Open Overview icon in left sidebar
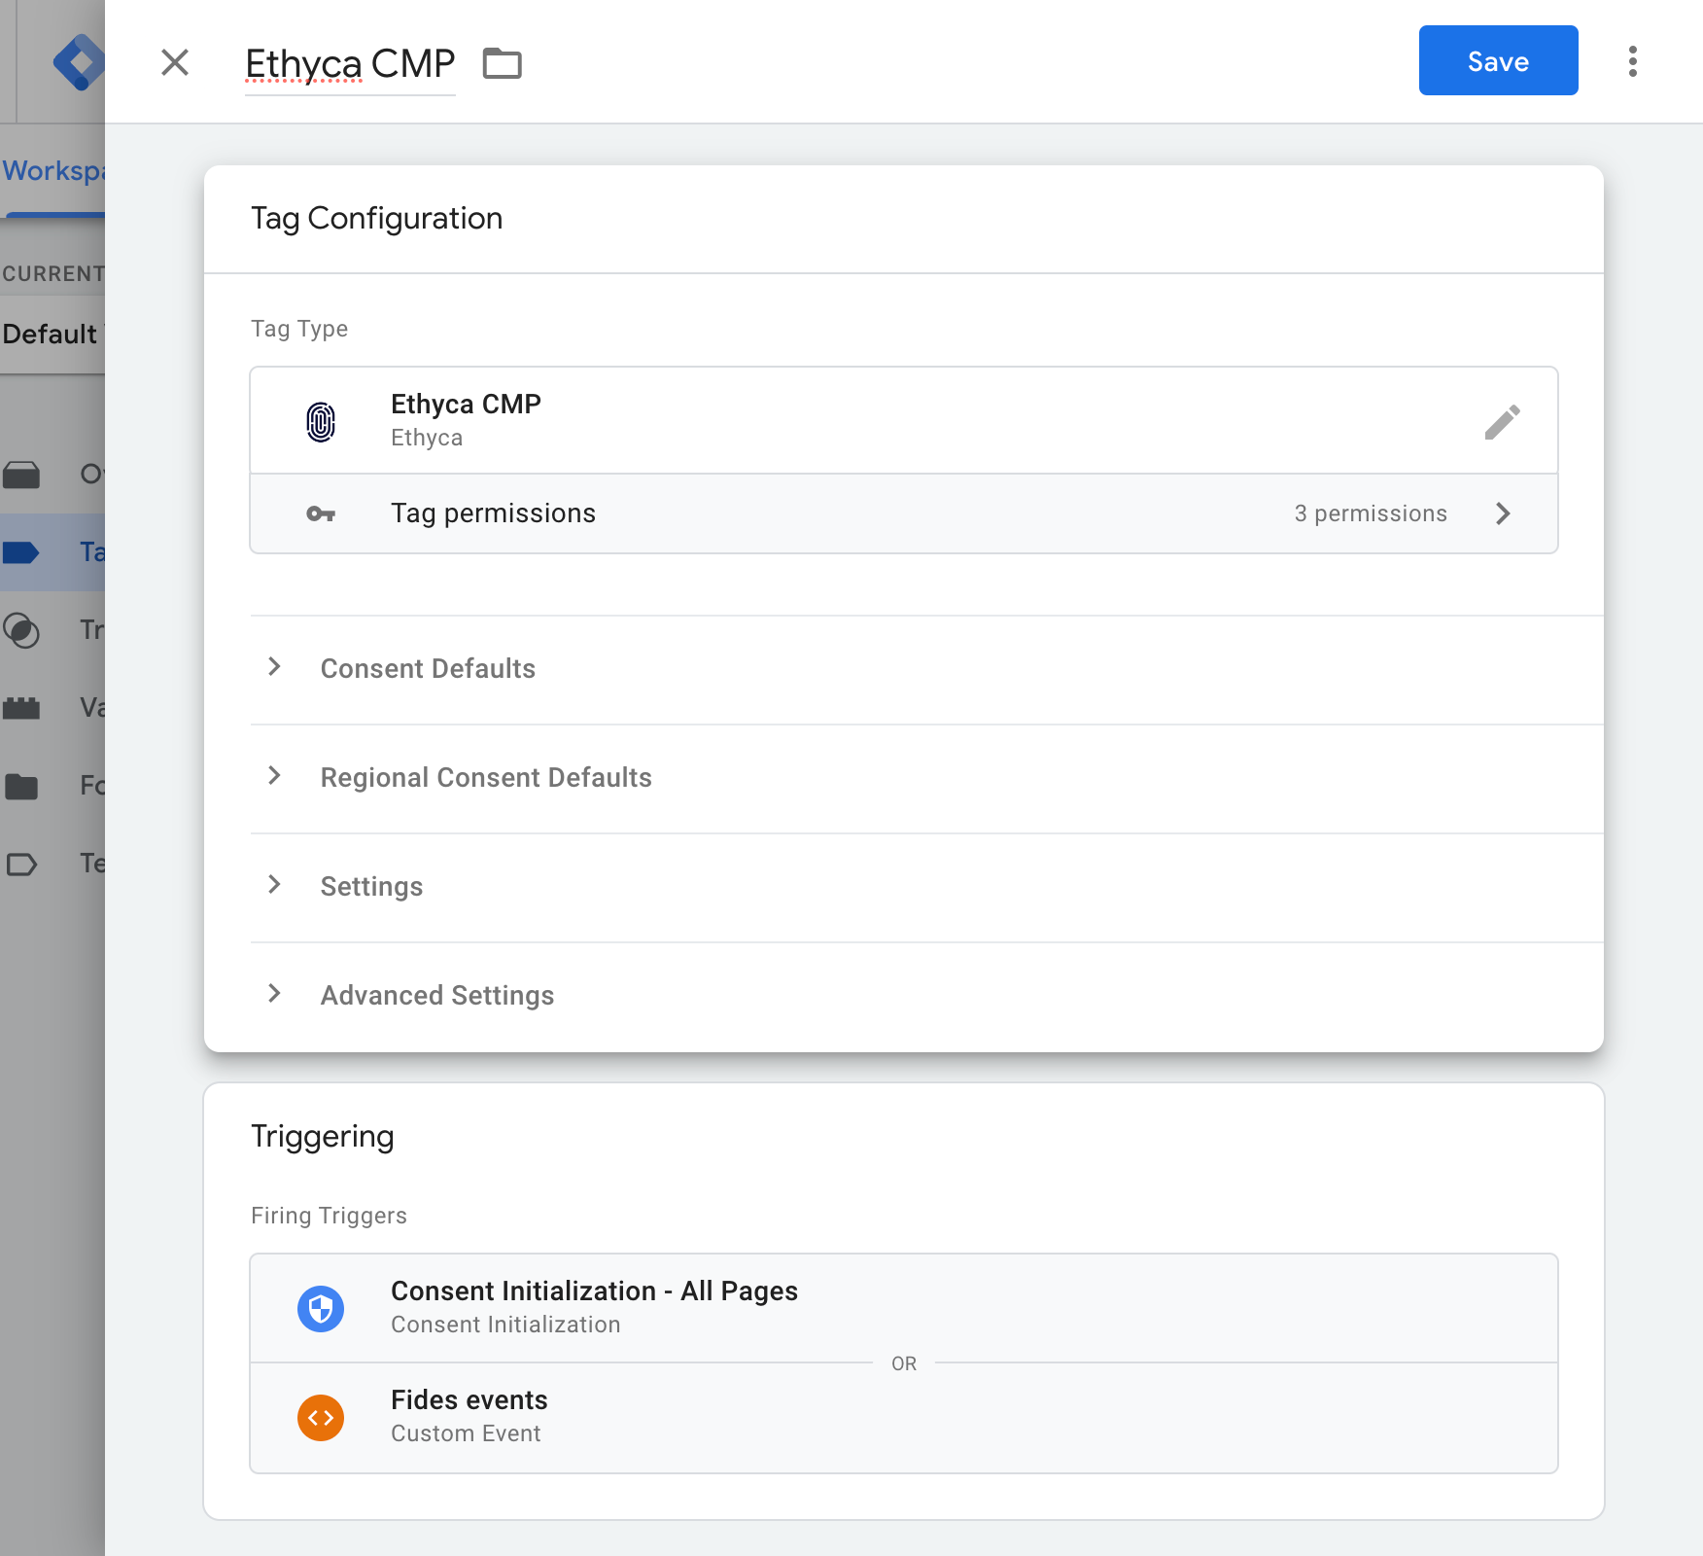1703x1556 pixels. coord(21,475)
